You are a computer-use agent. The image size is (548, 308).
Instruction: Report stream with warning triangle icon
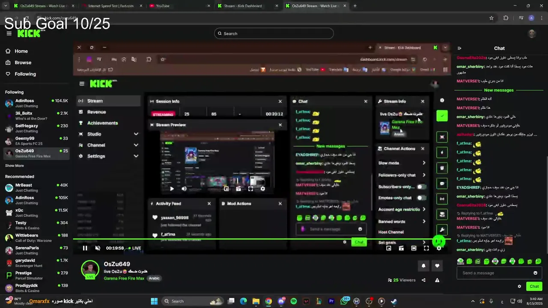(437, 280)
